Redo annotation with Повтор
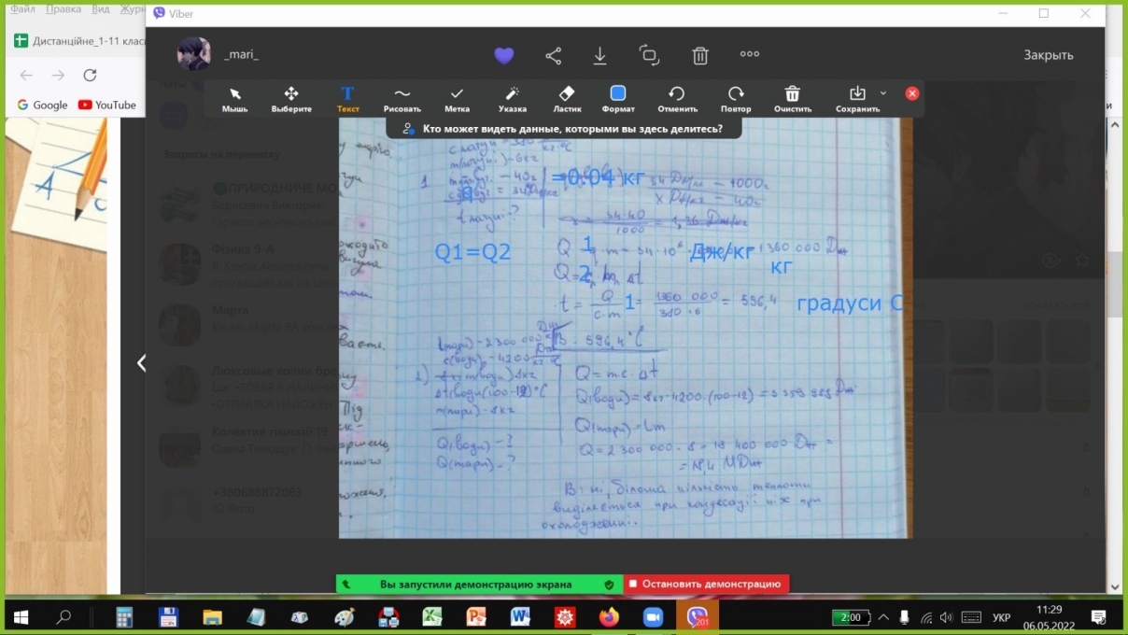This screenshot has width=1128, height=635. (x=736, y=99)
